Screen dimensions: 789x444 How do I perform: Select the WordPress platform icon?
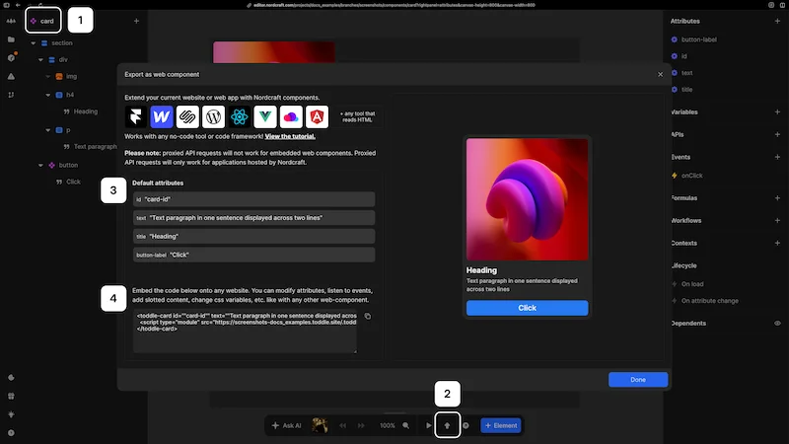coord(213,116)
